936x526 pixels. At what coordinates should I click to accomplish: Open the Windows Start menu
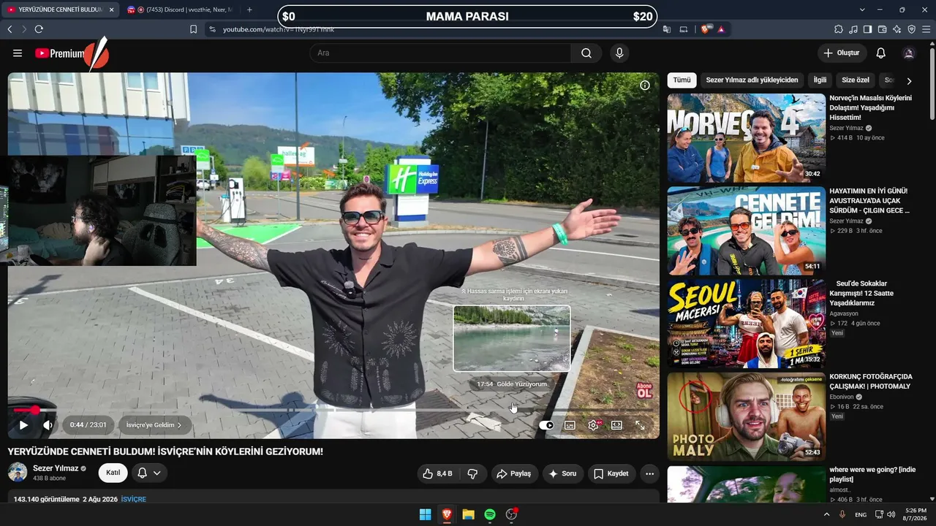(x=425, y=514)
